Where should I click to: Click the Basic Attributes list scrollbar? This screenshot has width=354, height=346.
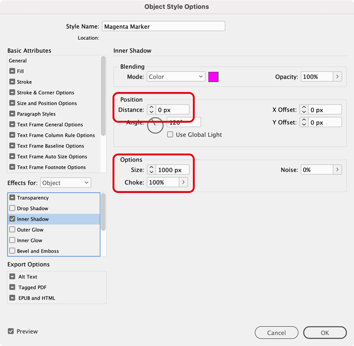coord(103,96)
